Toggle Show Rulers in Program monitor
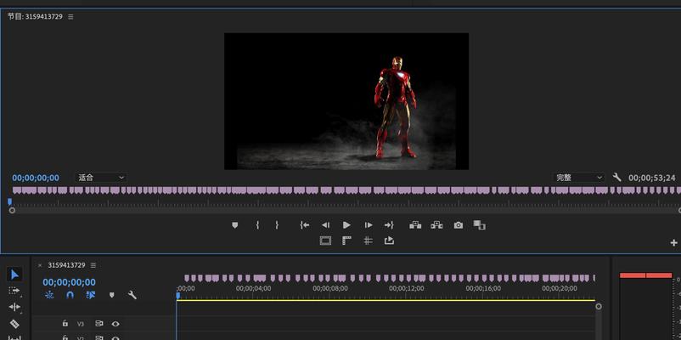Screen dimensions: 681x340 tap(346, 241)
